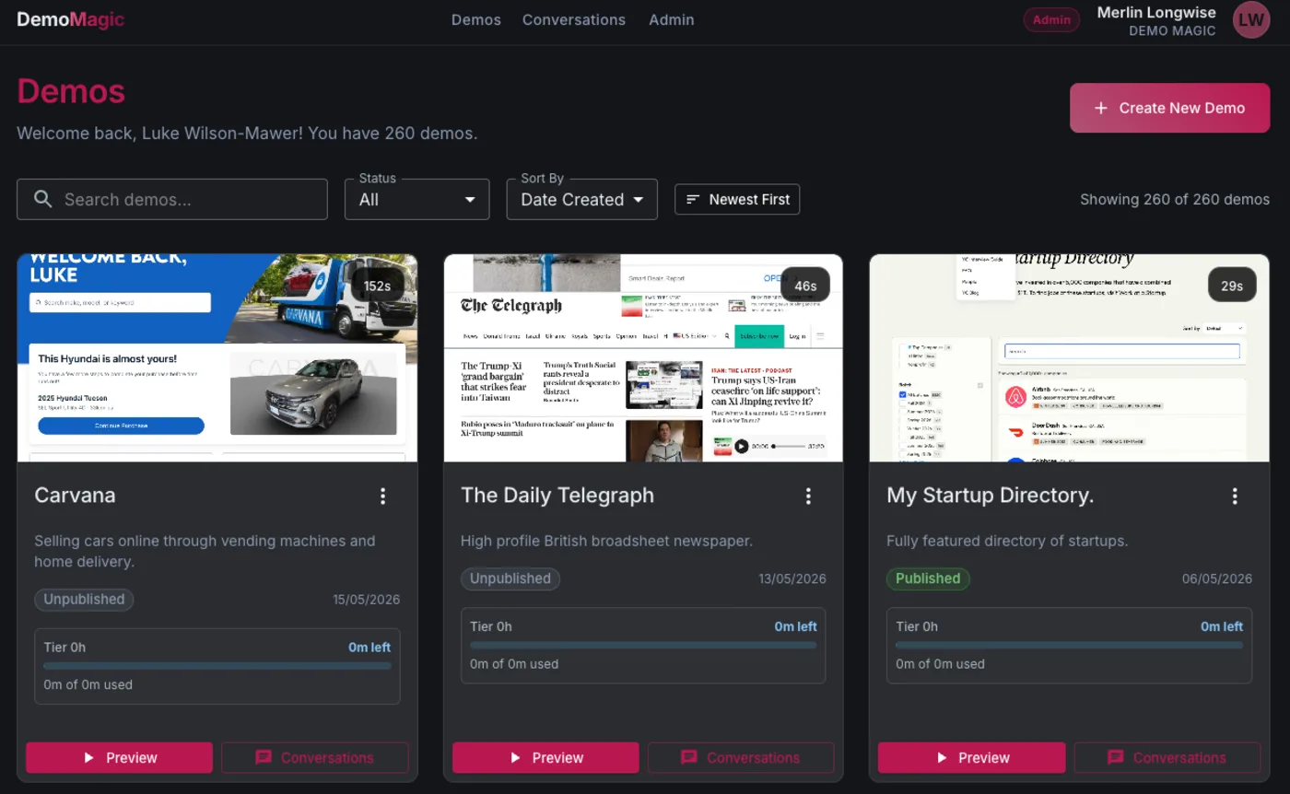This screenshot has height=794, width=1290.
Task: Click the 29s duration badge
Action: (1232, 286)
